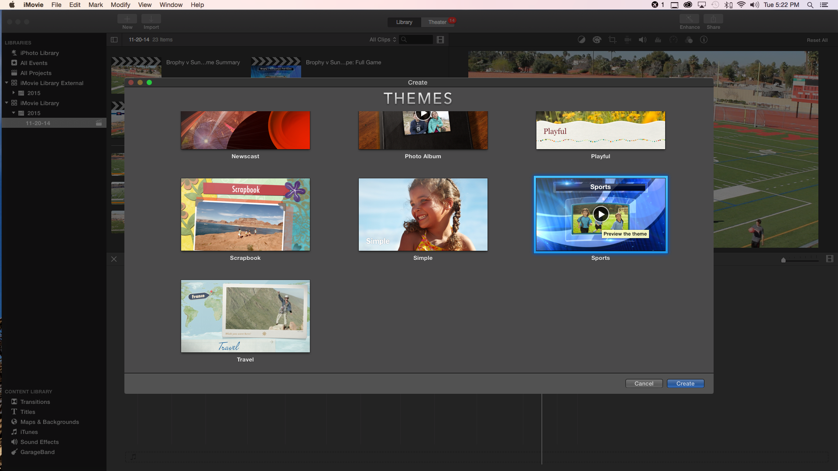
Task: Choose the Simple theme thumbnail
Action: [x=423, y=215]
